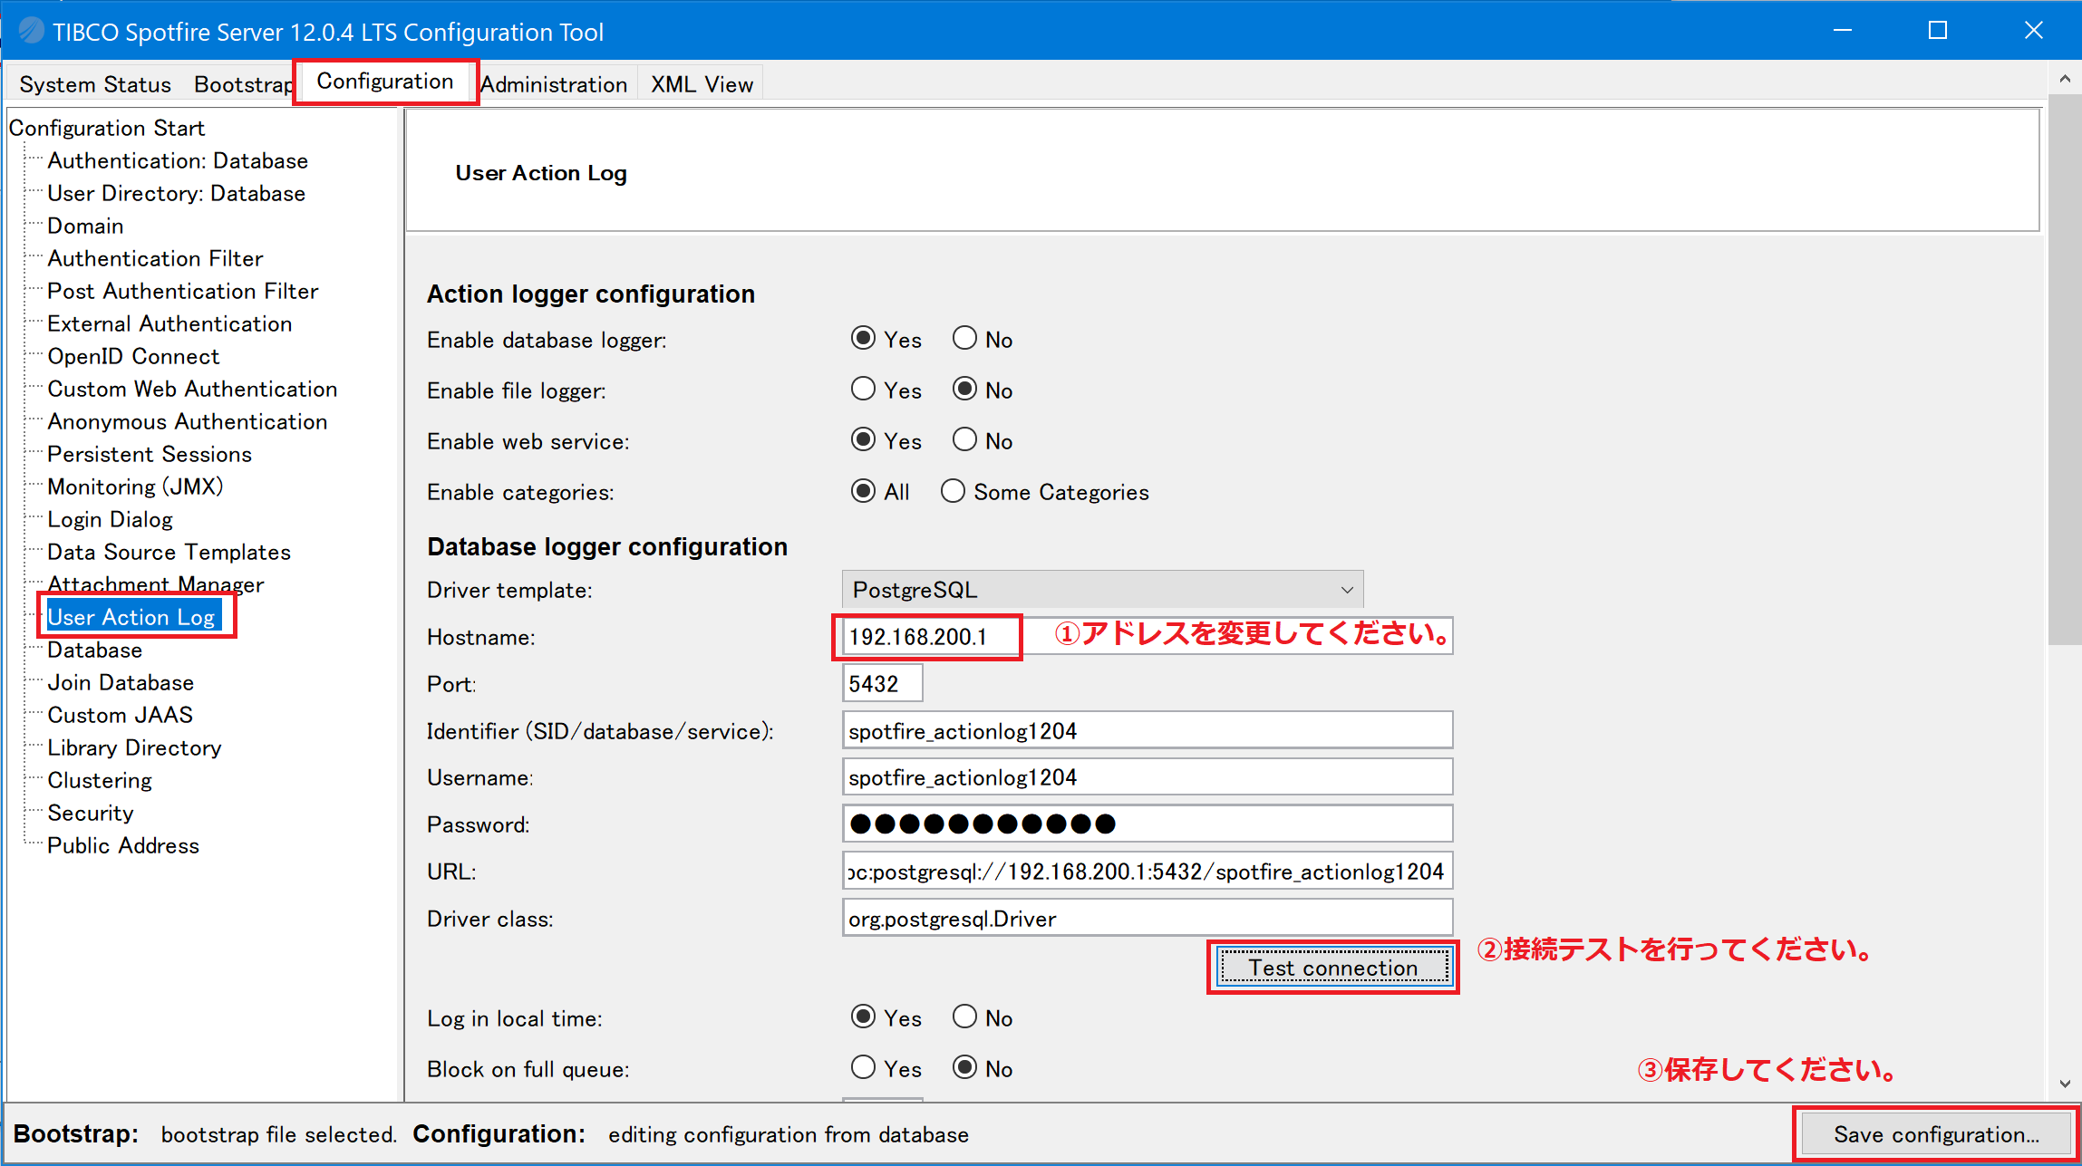Open Monitoring (JMX) settings
The width and height of the screenshot is (2082, 1166).
(x=135, y=487)
